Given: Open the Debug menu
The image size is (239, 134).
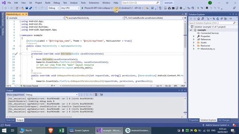Looking at the screenshot, I should pos(57,3).
